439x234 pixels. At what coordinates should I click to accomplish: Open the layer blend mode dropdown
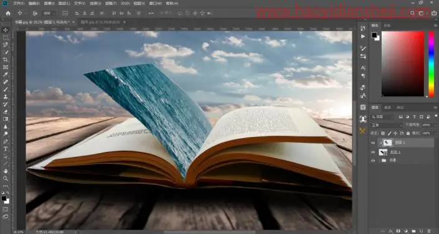click(x=386, y=125)
